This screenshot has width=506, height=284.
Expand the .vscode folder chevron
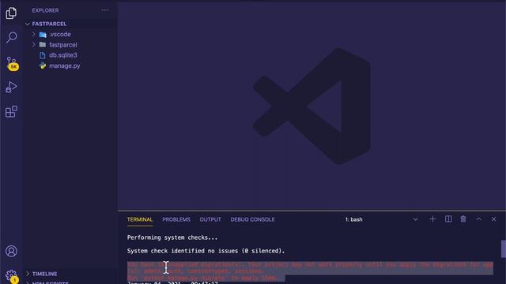pyautogui.click(x=33, y=34)
